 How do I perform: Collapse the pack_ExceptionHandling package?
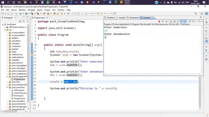(7, 77)
